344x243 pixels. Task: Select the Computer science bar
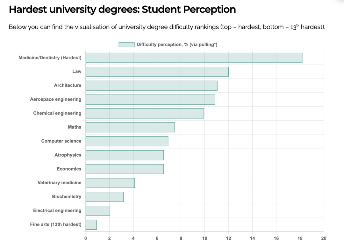(x=127, y=141)
